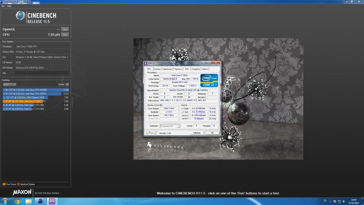Click the TR language indicator in tray
The image size is (364, 205).
click(325, 201)
